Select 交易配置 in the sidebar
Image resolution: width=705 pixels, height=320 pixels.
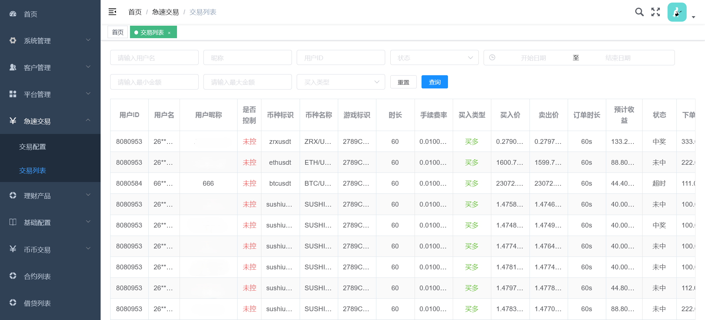click(33, 147)
